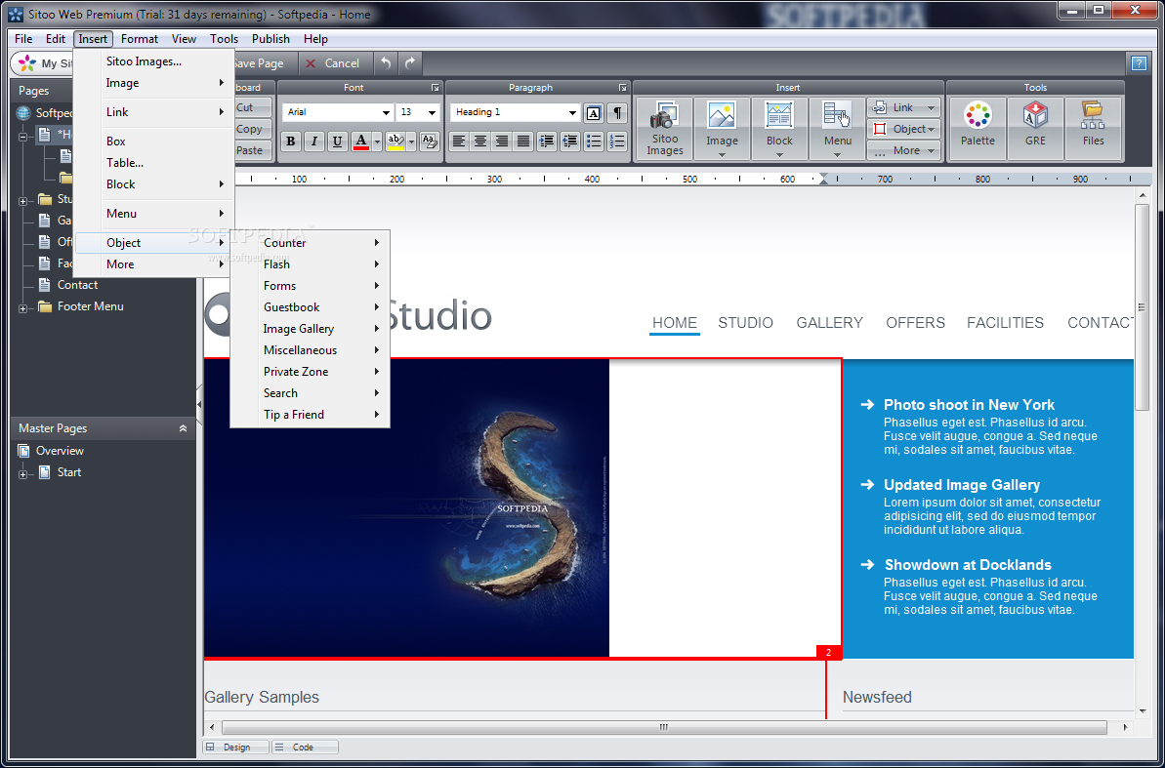Choose Table... from Insert menu
Screen dimensions: 1165x768
point(155,163)
